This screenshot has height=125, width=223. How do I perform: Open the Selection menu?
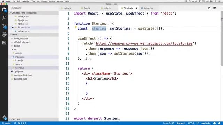click(26, 1)
